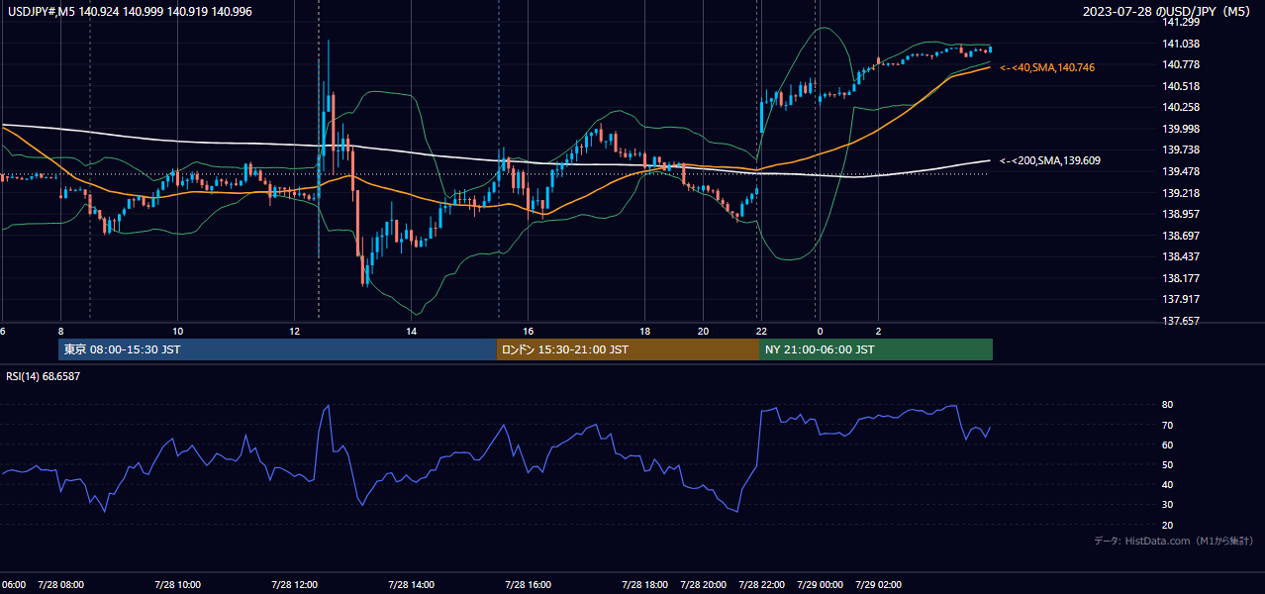The height and width of the screenshot is (594, 1265).
Task: Click price axis value 137.917
Action: (1182, 299)
